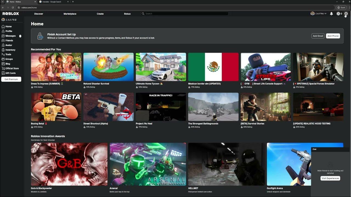Open the Discover menu
Screen dimensions: 351x197
pos(39,14)
